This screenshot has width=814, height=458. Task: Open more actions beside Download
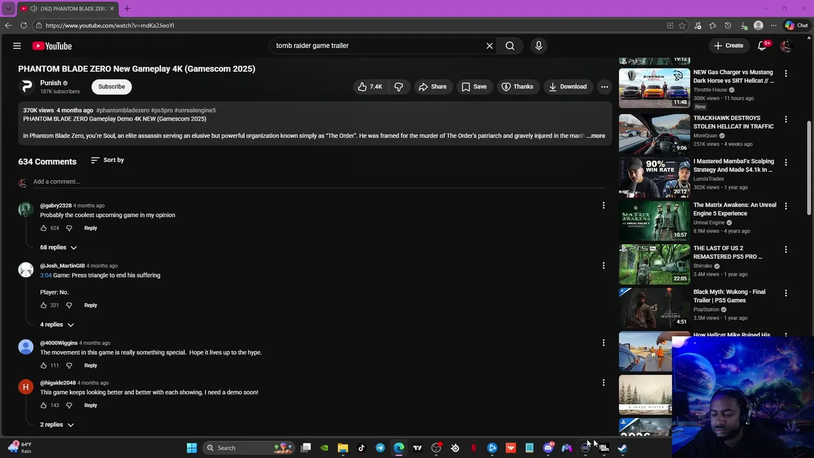[605, 87]
